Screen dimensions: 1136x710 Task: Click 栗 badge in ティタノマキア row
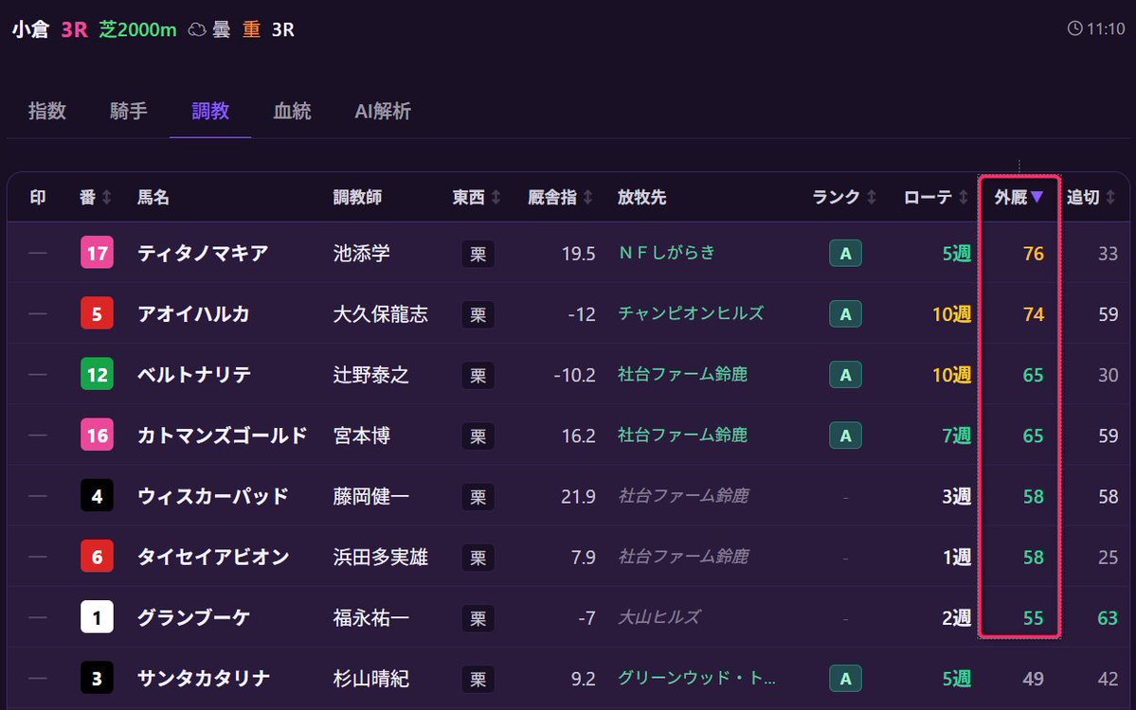(478, 254)
